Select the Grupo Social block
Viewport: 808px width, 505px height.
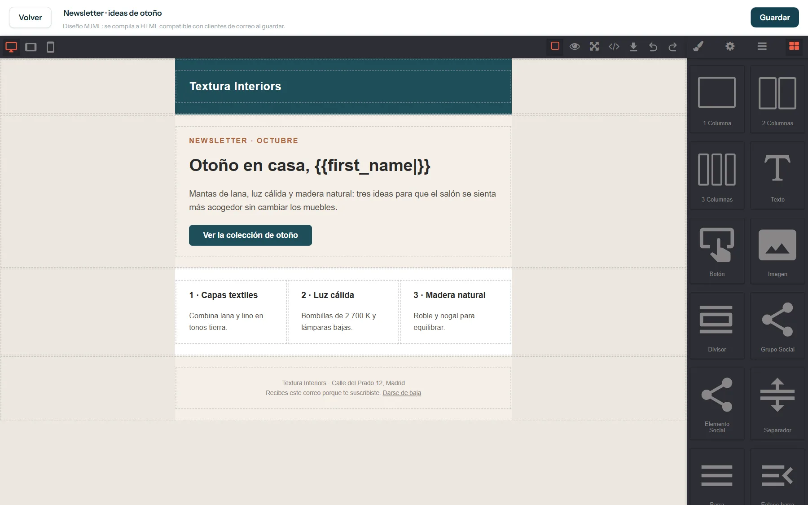tap(777, 326)
